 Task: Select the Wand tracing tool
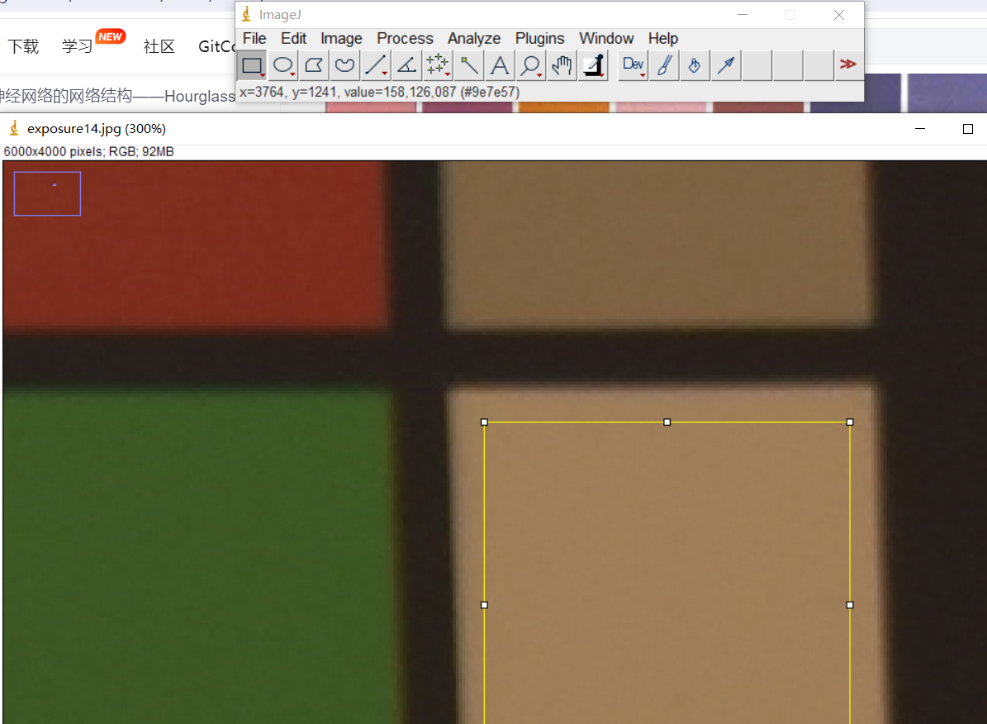tap(468, 65)
